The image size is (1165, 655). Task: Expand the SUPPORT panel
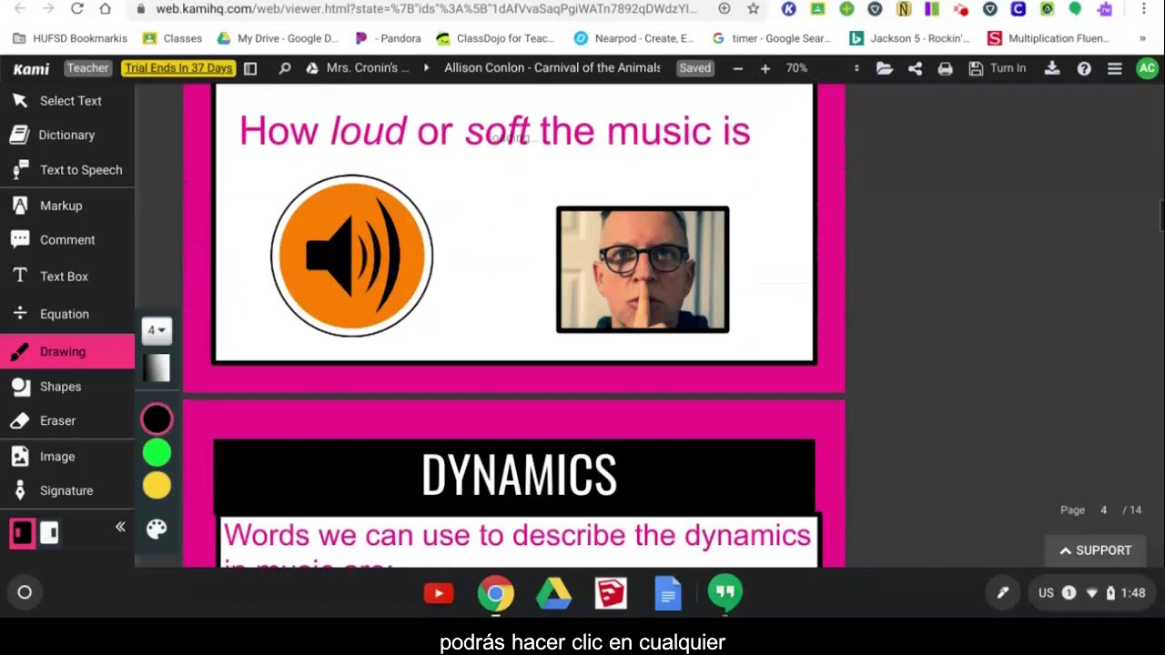1096,550
